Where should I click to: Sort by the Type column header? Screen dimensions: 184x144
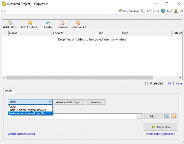(146, 33)
